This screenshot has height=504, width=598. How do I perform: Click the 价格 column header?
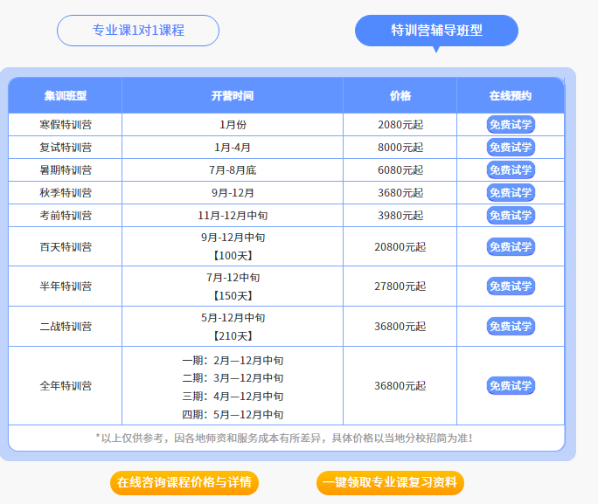click(400, 96)
